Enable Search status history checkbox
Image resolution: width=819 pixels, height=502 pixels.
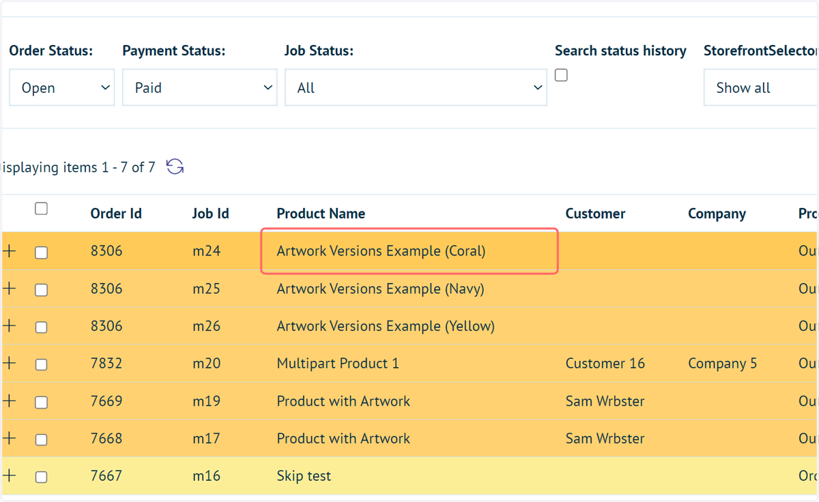pyautogui.click(x=561, y=75)
